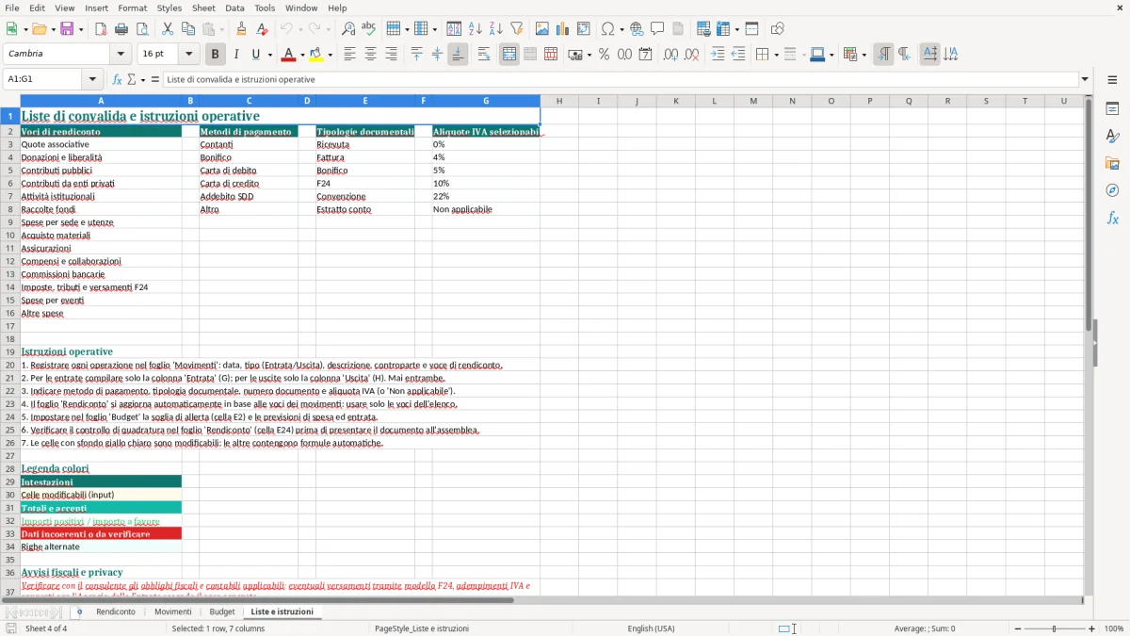The width and height of the screenshot is (1130, 636).
Task: Format cell as percent
Action: 604,55
